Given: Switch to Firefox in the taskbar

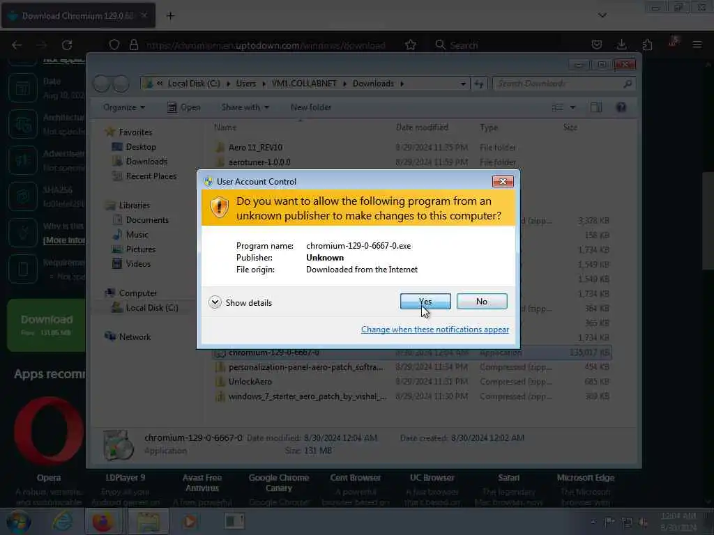Looking at the screenshot, I should 103,521.
